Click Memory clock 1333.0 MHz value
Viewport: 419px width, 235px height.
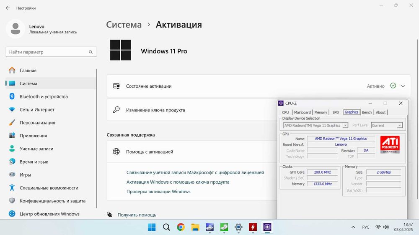(322, 184)
